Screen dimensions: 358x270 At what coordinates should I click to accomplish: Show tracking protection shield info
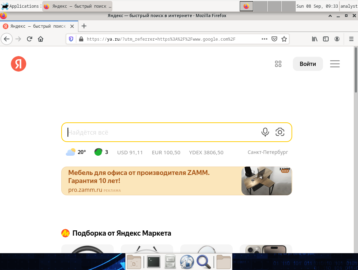tap(71, 39)
